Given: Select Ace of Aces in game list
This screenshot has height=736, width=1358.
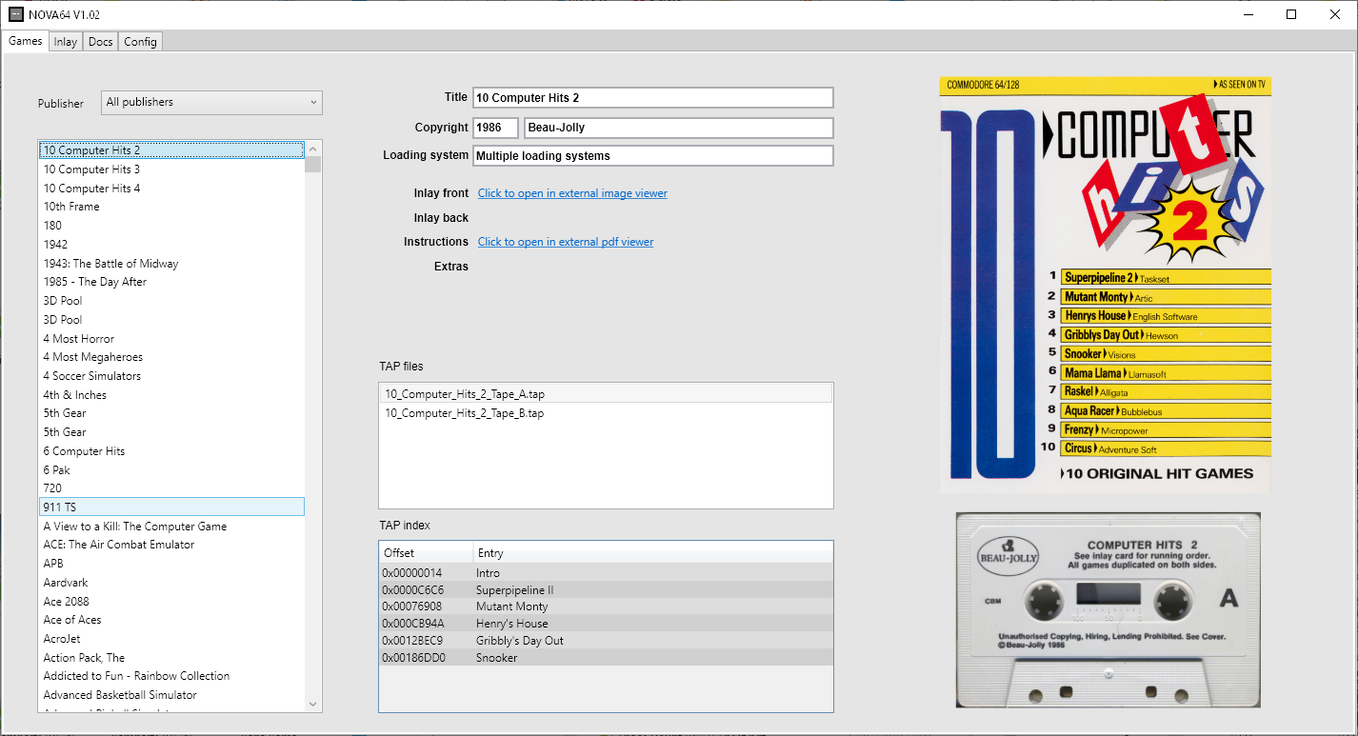Looking at the screenshot, I should (171, 620).
